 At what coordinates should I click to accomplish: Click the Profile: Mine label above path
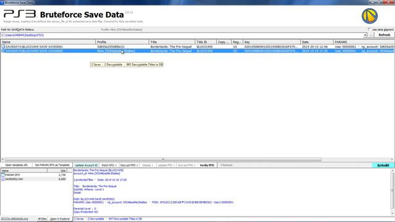click(x=122, y=30)
